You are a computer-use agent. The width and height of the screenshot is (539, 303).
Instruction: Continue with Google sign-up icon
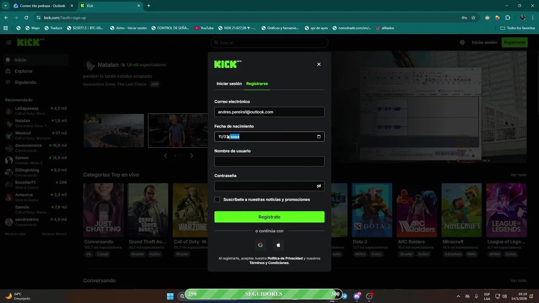[x=260, y=245]
